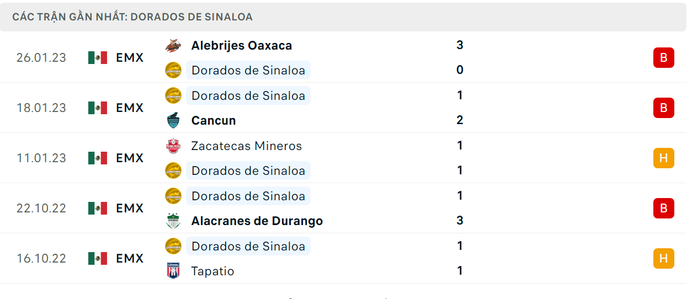Click the Cancun team logo
Viewport: 687px width, 299px height.
coord(173,120)
